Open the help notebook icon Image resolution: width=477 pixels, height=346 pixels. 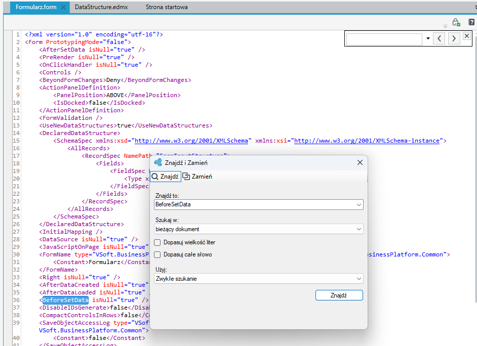471,22
